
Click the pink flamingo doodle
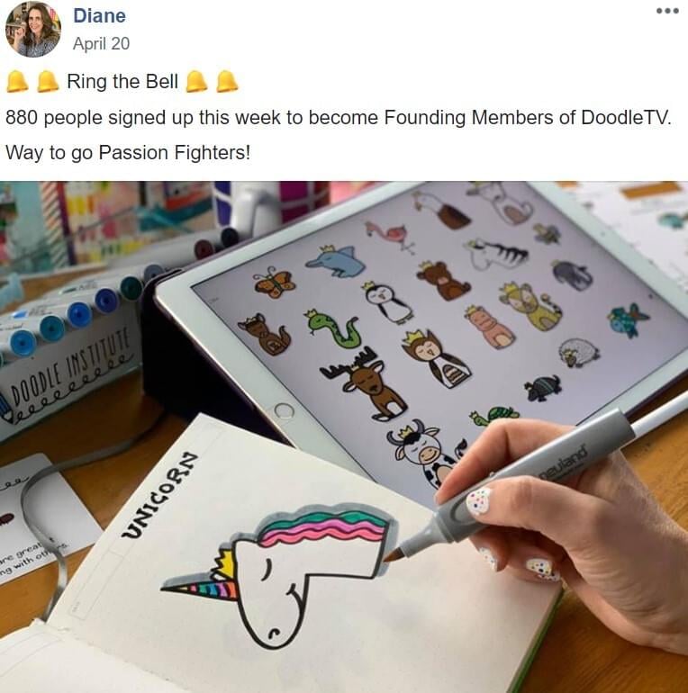click(392, 236)
